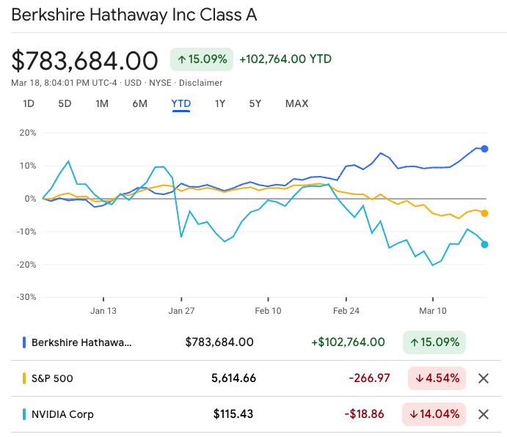The width and height of the screenshot is (507, 437).
Task: Open the S&P 500 row name
Action: point(52,378)
